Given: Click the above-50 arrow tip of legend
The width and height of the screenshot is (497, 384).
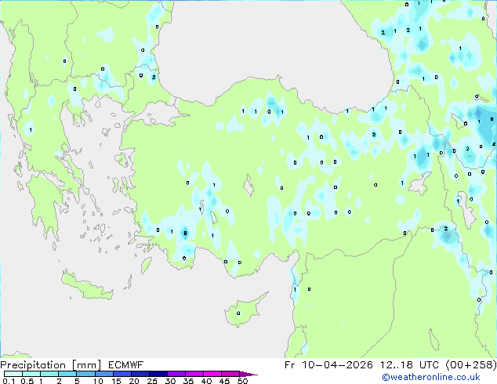Looking at the screenshot, I should (x=248, y=374).
